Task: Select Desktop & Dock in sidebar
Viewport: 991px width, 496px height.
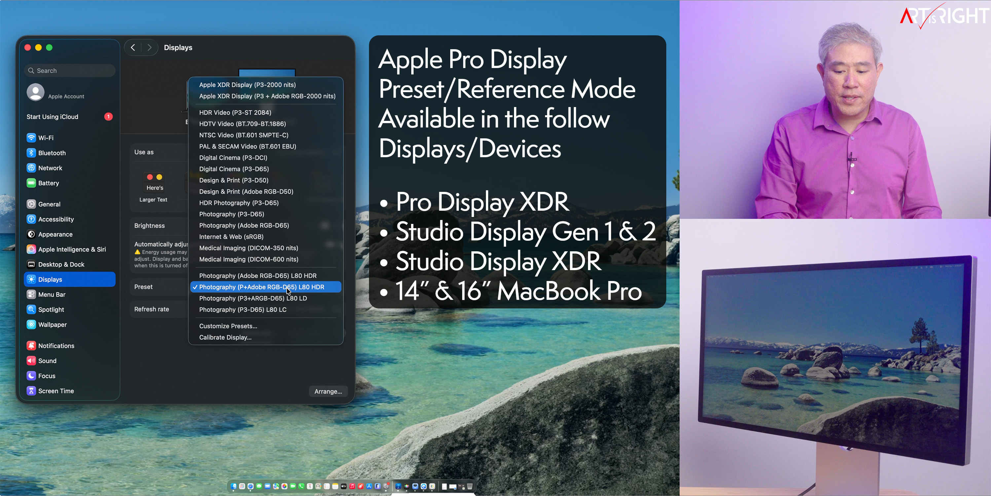Action: [69, 265]
